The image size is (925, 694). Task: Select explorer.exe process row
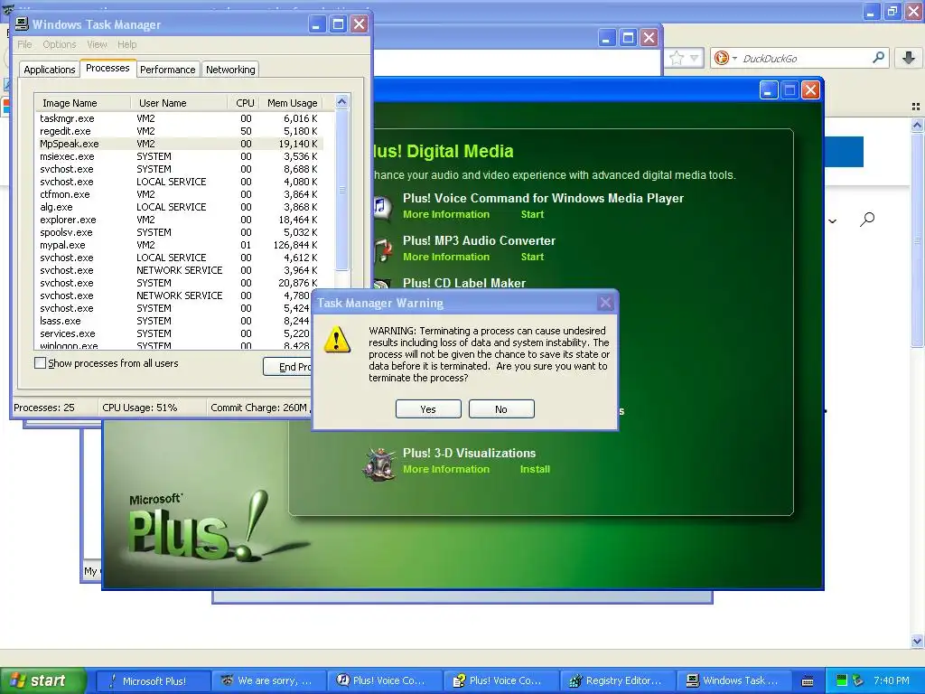(x=179, y=220)
